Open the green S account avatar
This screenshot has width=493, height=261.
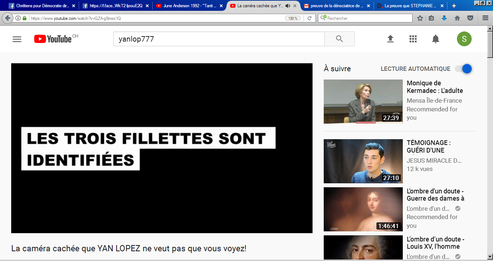coord(464,39)
